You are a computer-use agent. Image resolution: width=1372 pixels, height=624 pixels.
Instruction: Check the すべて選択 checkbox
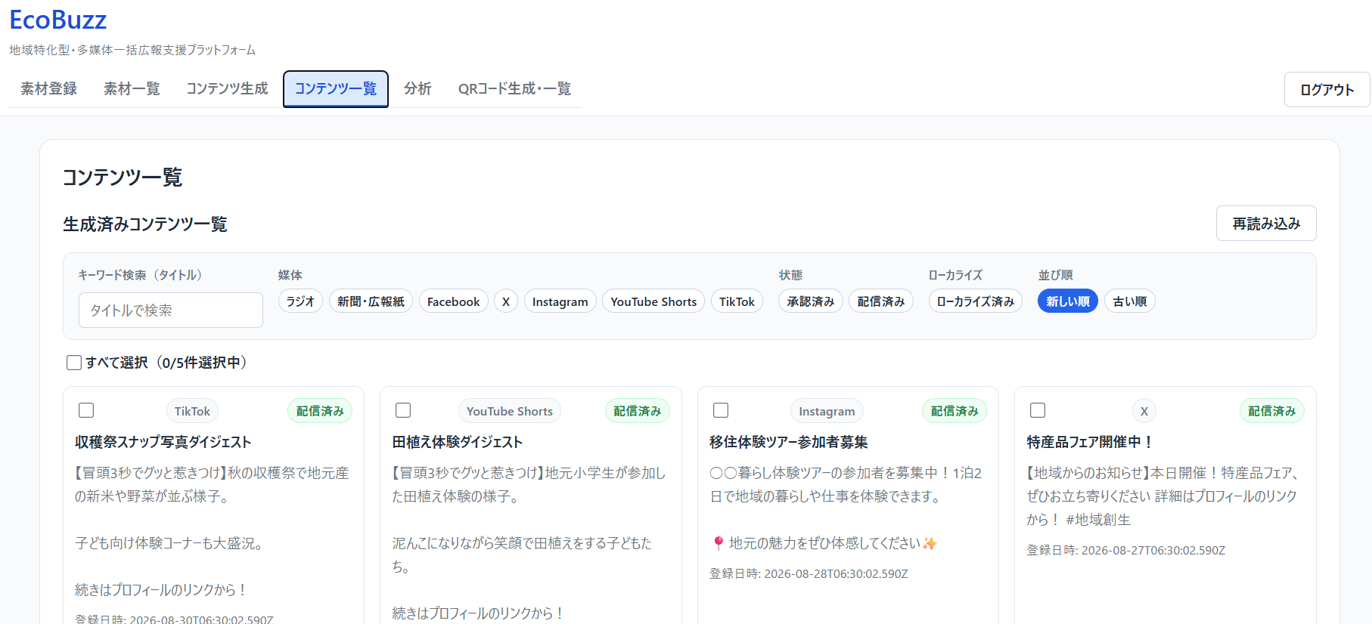click(74, 363)
